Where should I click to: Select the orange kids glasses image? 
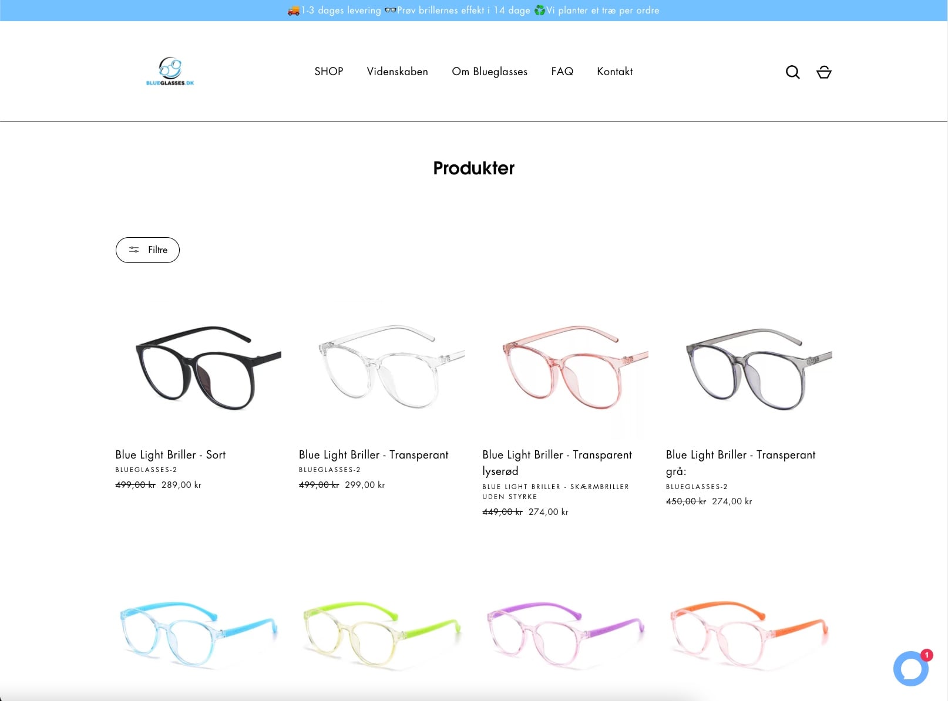pos(749,633)
